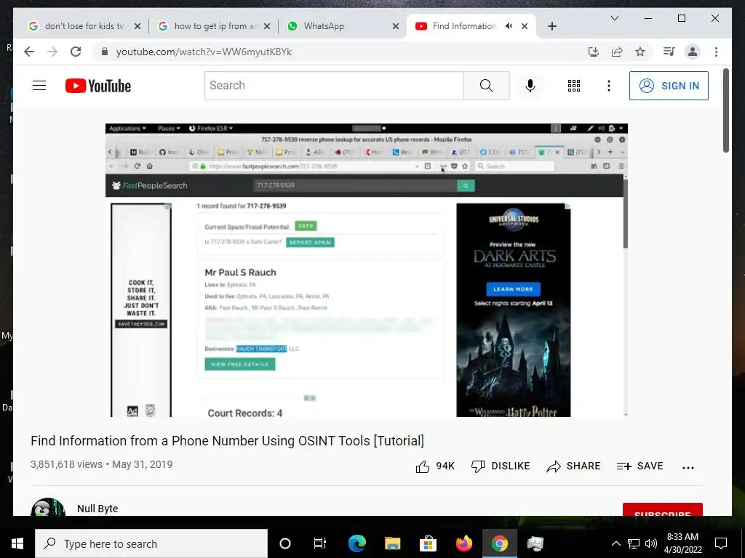Image resolution: width=745 pixels, height=558 pixels.
Task: Subscribe to the Null Byte channel
Action: [x=662, y=510]
